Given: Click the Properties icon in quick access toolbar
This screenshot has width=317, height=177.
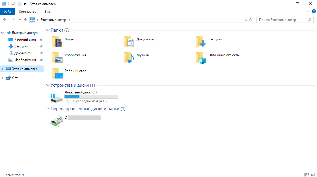Looking at the screenshot, I should tap(13, 4).
